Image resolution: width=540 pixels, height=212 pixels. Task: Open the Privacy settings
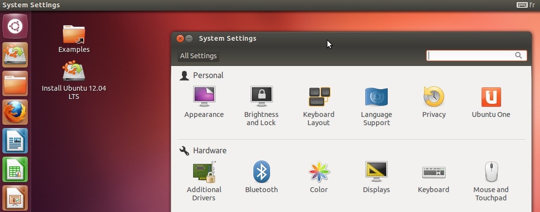434,102
